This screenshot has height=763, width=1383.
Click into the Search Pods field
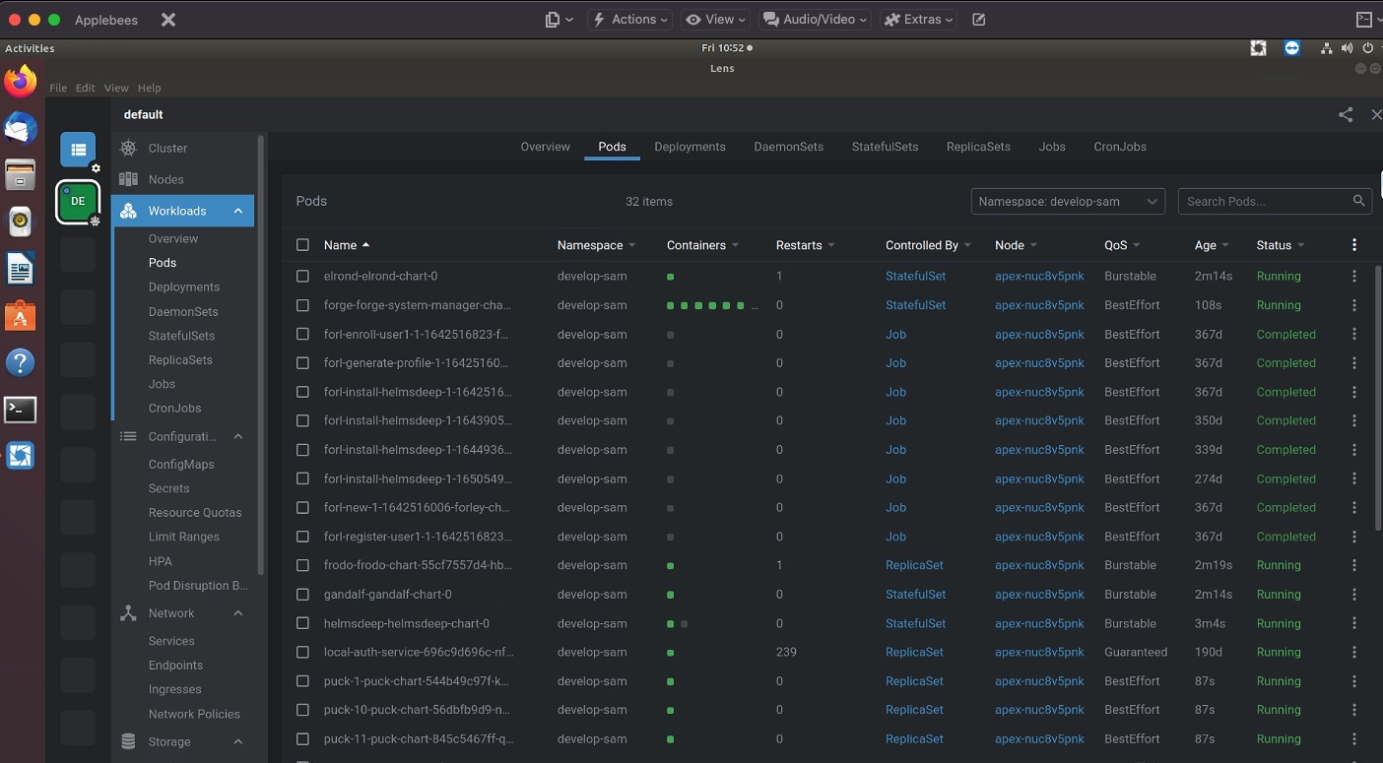(x=1265, y=201)
